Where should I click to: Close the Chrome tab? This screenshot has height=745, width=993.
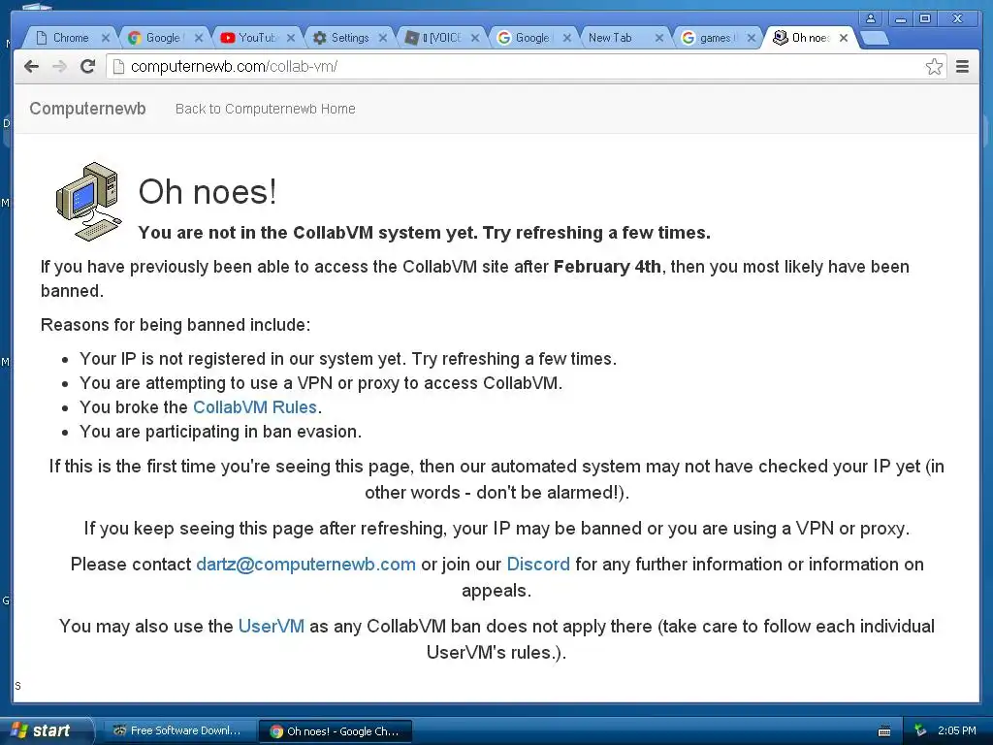coord(106,38)
